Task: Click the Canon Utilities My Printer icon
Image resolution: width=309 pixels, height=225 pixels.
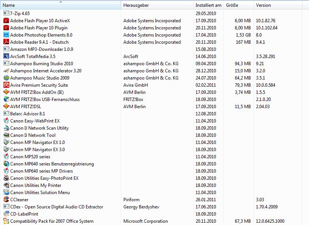Action: (6, 185)
